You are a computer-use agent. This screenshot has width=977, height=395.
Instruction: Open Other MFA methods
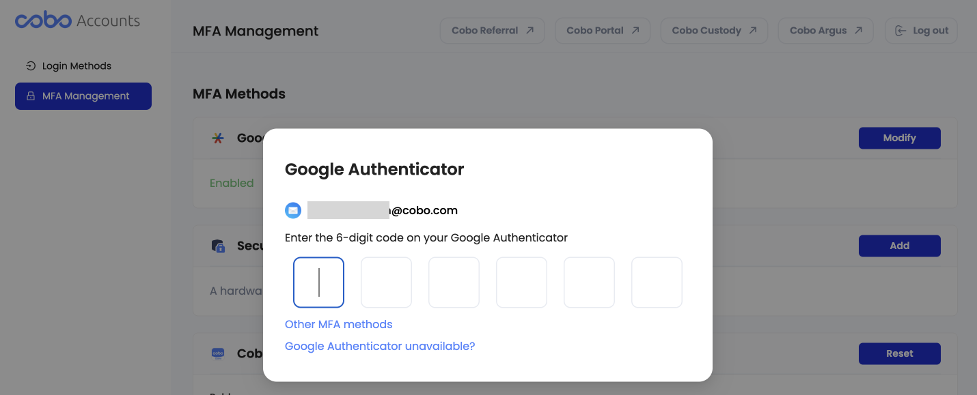point(338,324)
